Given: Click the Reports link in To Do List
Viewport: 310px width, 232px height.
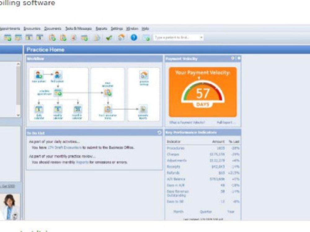Looking at the screenshot, I should point(82,162).
